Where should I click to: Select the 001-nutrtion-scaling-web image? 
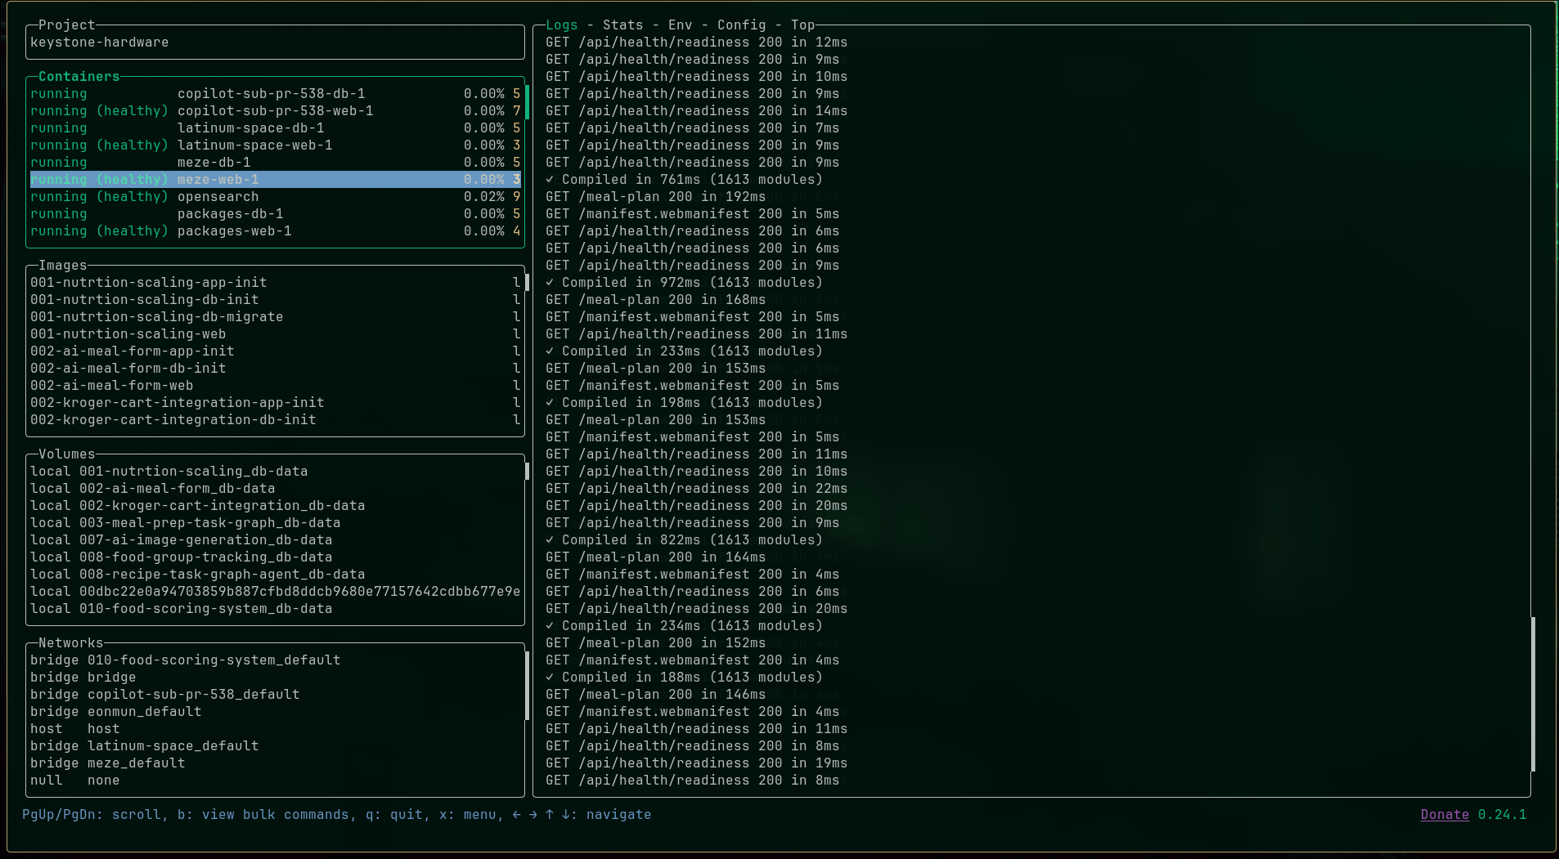pyautogui.click(x=128, y=333)
